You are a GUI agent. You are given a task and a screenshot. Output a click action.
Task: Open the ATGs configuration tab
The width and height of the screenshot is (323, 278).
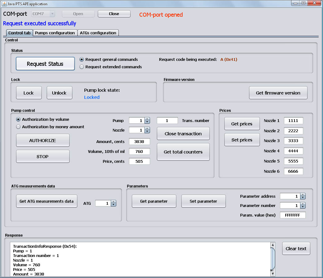pyautogui.click(x=98, y=33)
